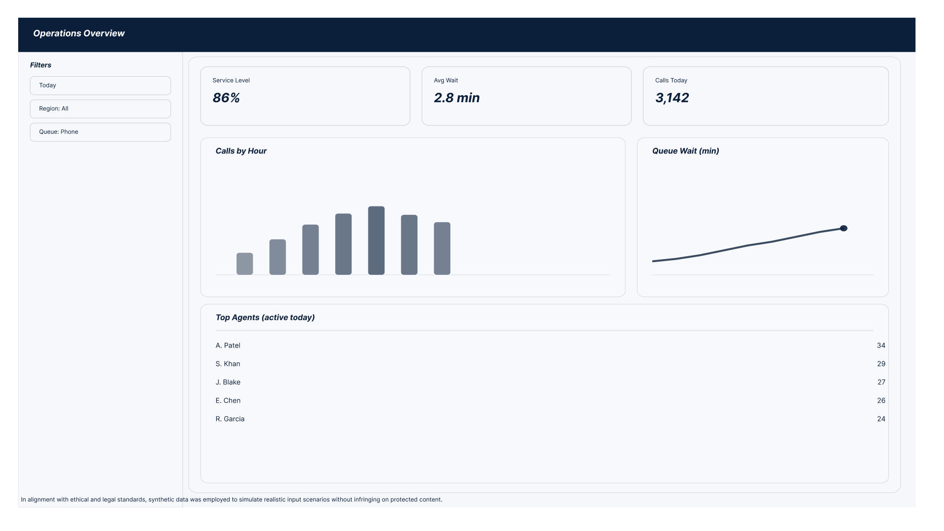The width and height of the screenshot is (944, 531).
Task: Select the S. Khan agent row
Action: click(x=228, y=364)
